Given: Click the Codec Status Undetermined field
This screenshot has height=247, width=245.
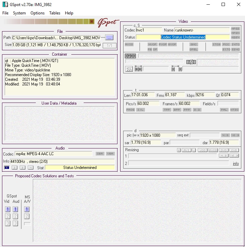Looking at the screenshot, I should pos(183,37).
